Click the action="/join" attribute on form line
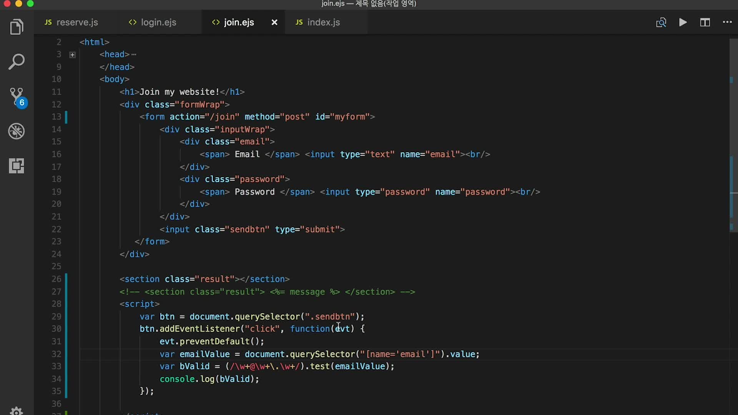This screenshot has height=415, width=738. pos(204,117)
